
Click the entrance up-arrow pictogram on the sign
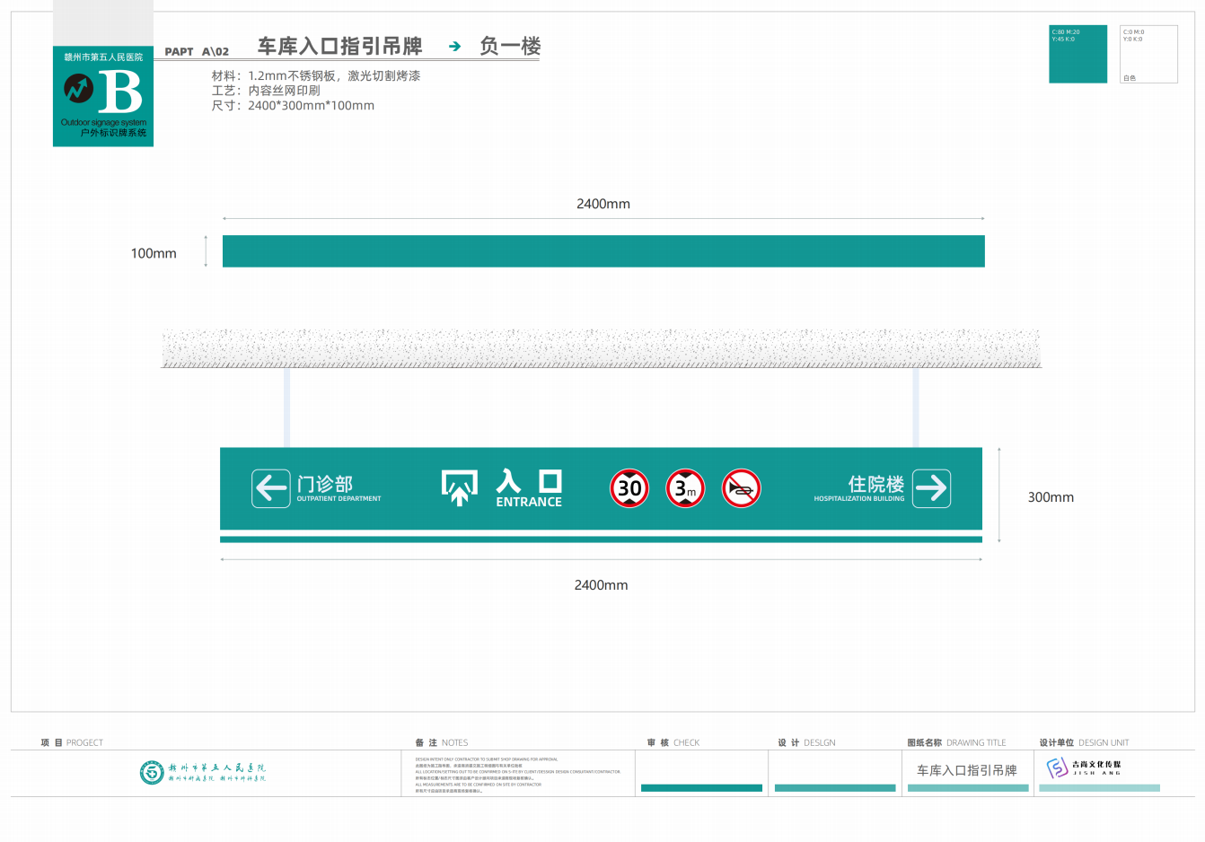coord(459,487)
